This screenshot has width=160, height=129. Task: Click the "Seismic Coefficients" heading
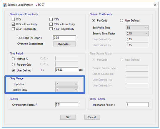101,14
